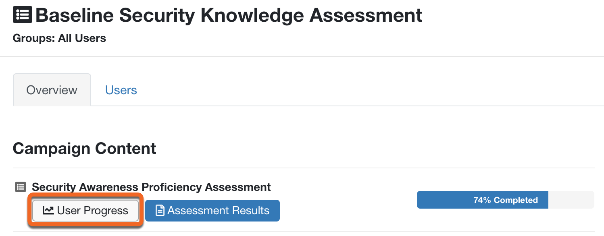Click the list icon beside Security Awareness Proficiency
Viewport: 604px width, 236px height.
tap(20, 187)
